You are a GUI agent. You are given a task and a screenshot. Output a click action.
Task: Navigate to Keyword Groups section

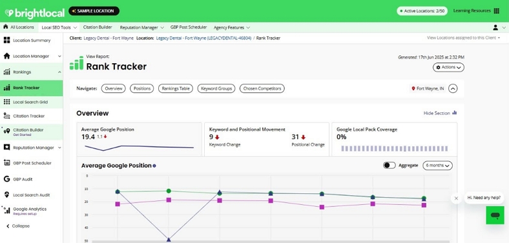pyautogui.click(x=216, y=88)
